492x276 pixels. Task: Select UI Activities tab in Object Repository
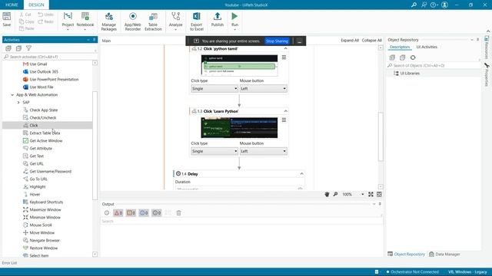[427, 47]
